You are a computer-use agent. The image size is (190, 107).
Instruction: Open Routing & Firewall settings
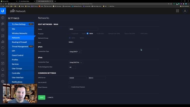tap(21, 42)
